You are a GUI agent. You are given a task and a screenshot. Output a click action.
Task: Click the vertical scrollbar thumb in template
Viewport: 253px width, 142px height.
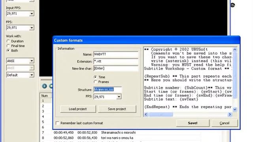pyautogui.click(x=235, y=75)
